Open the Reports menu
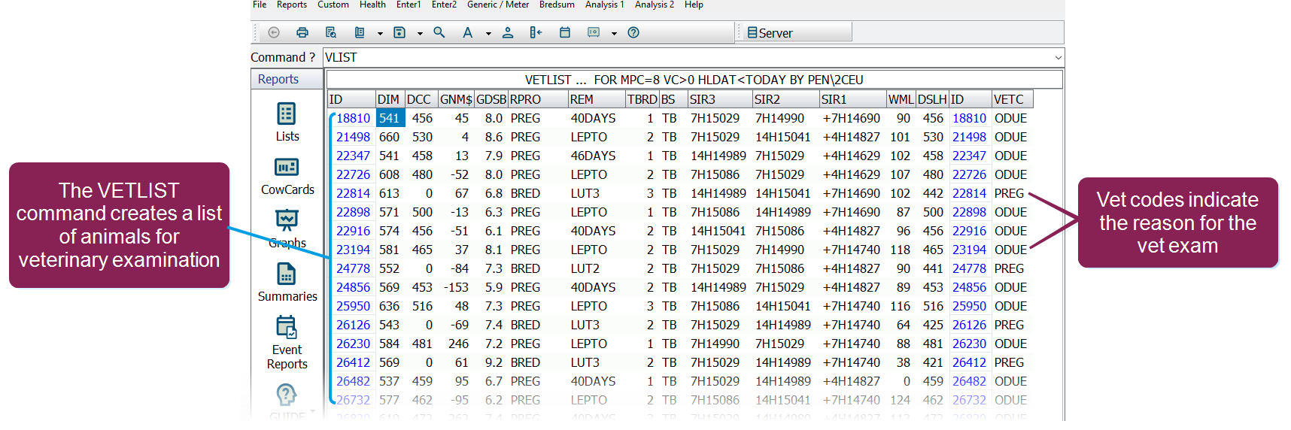Screen dimensions: 1291x430 (x=292, y=5)
